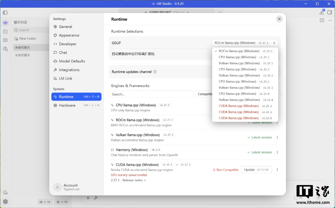Screen dimensions: 335x208
Task: Open the more options menu for CUDA llama.cpp
Action: click(x=277, y=170)
